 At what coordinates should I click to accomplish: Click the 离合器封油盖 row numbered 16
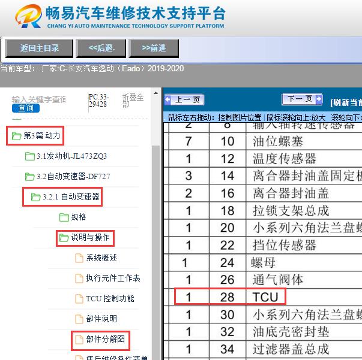[291, 193]
